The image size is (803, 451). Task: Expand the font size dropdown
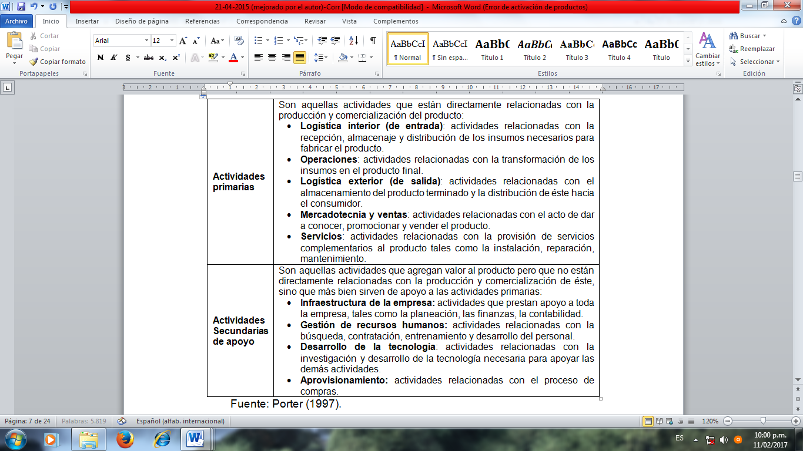pos(172,41)
